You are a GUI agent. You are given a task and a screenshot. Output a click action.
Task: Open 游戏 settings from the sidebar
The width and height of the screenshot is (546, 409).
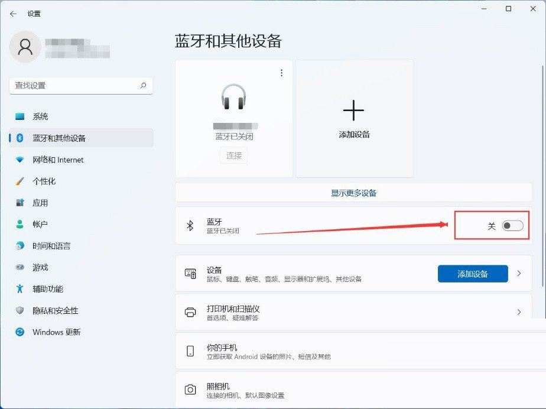pos(81,268)
